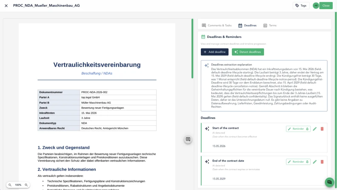Edit the End of the contract date deadline
The width and height of the screenshot is (337, 190).
(x=315, y=162)
